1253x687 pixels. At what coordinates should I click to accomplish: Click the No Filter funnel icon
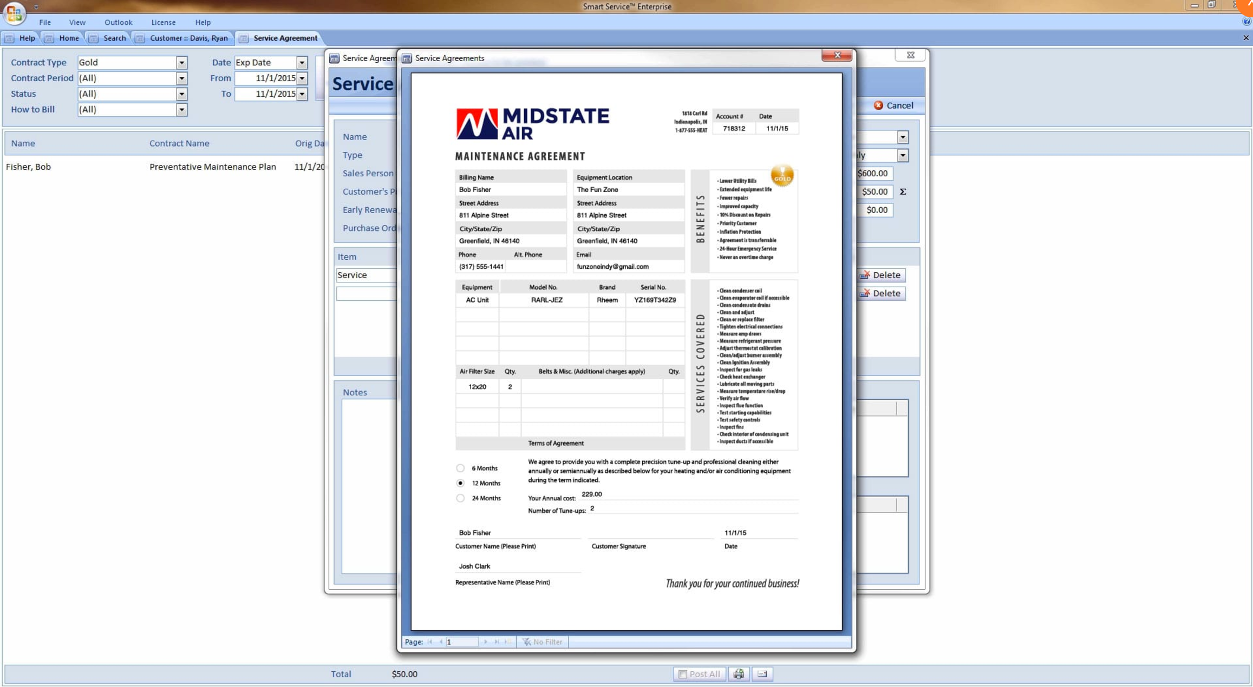click(526, 642)
